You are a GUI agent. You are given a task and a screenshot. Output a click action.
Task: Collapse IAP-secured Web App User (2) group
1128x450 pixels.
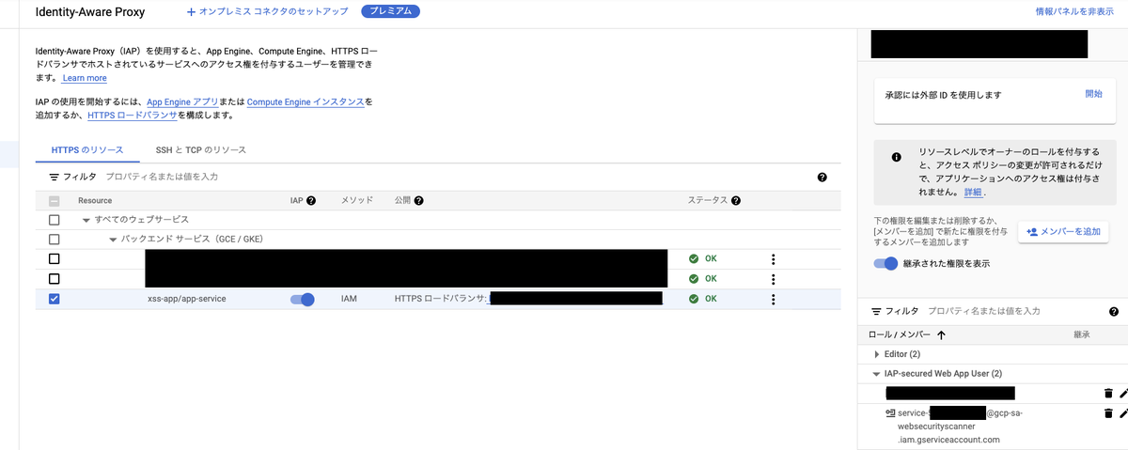coord(876,374)
